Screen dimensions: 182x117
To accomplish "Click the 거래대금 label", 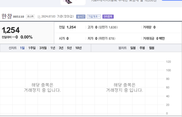I will (148, 38).
